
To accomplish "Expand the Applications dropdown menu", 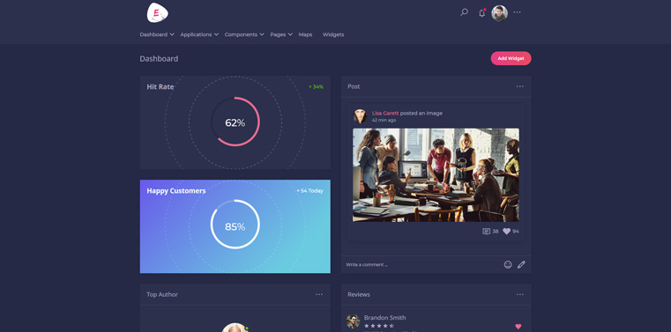I will click(x=199, y=34).
